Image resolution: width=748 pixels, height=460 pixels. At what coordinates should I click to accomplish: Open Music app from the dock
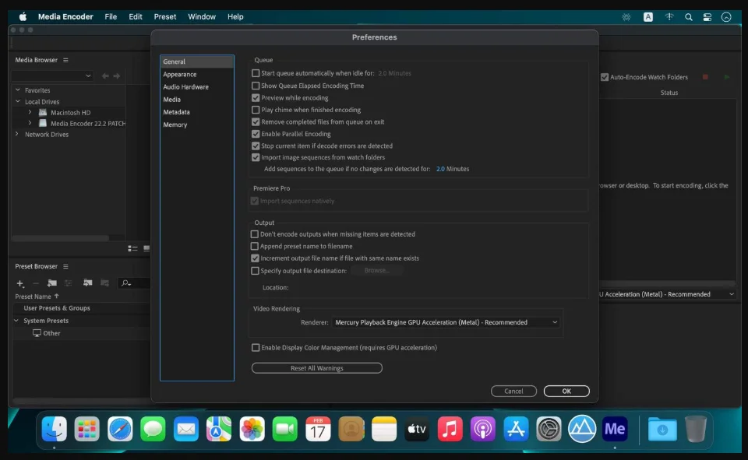point(450,429)
